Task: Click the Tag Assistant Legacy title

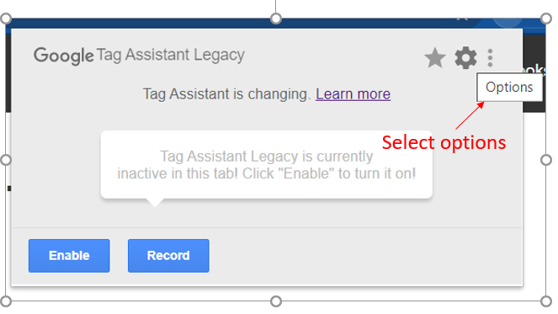Action: coord(171,56)
